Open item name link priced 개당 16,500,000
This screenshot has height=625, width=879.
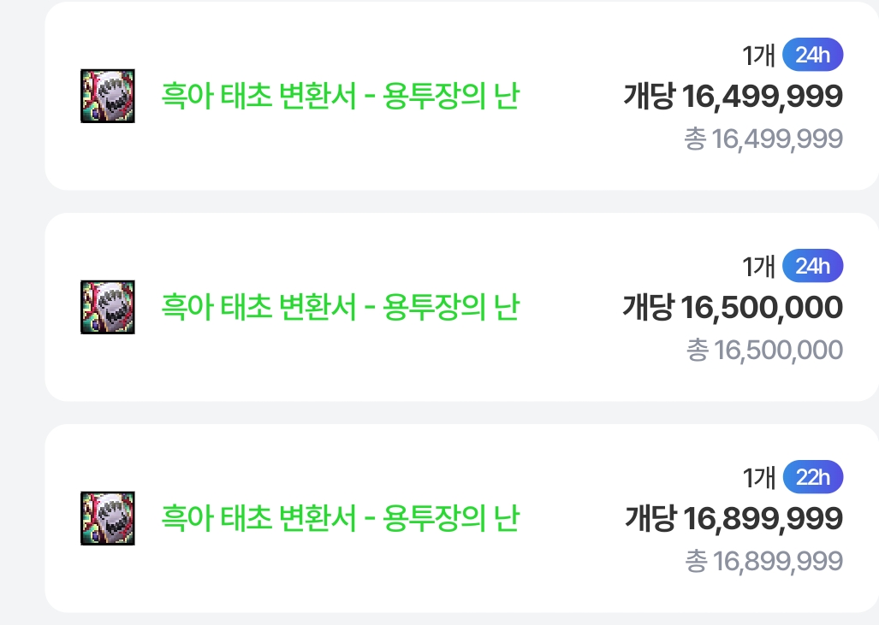tap(340, 307)
